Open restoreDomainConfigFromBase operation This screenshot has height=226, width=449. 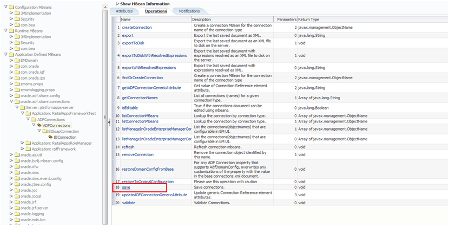click(x=148, y=169)
